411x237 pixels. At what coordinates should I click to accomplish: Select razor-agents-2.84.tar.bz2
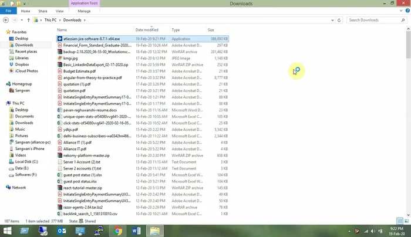click(x=83, y=207)
